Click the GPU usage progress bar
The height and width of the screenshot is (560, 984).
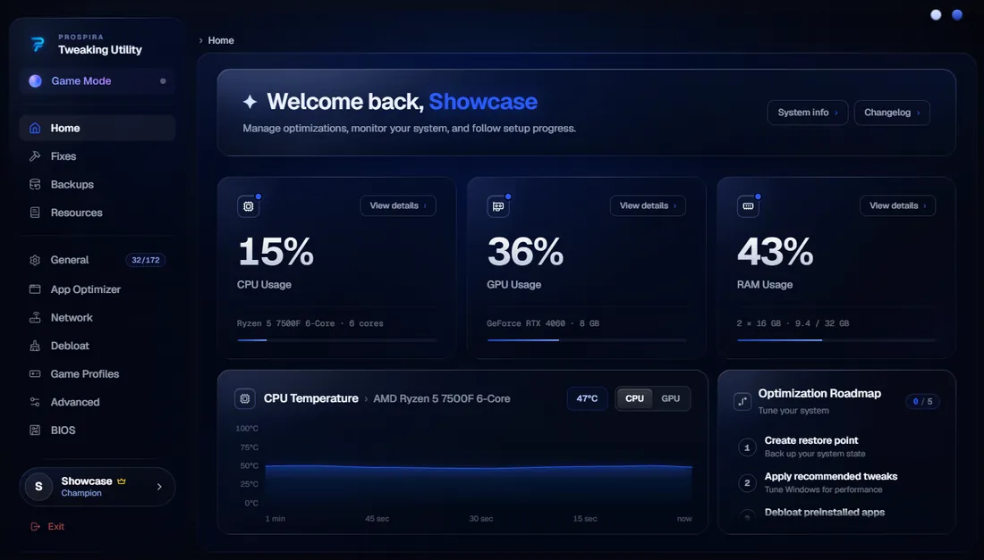tap(587, 340)
